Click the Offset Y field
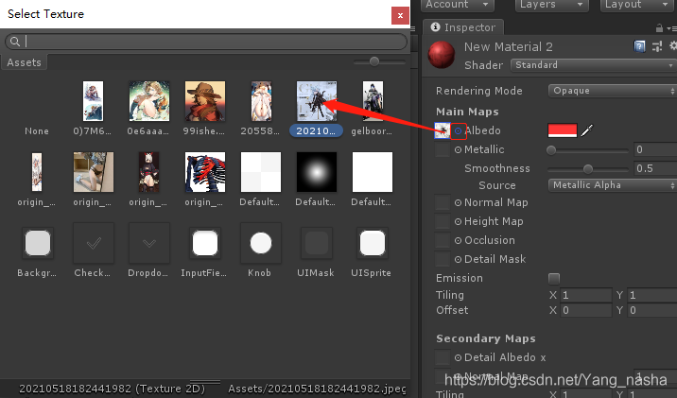This screenshot has height=398, width=677. [652, 310]
